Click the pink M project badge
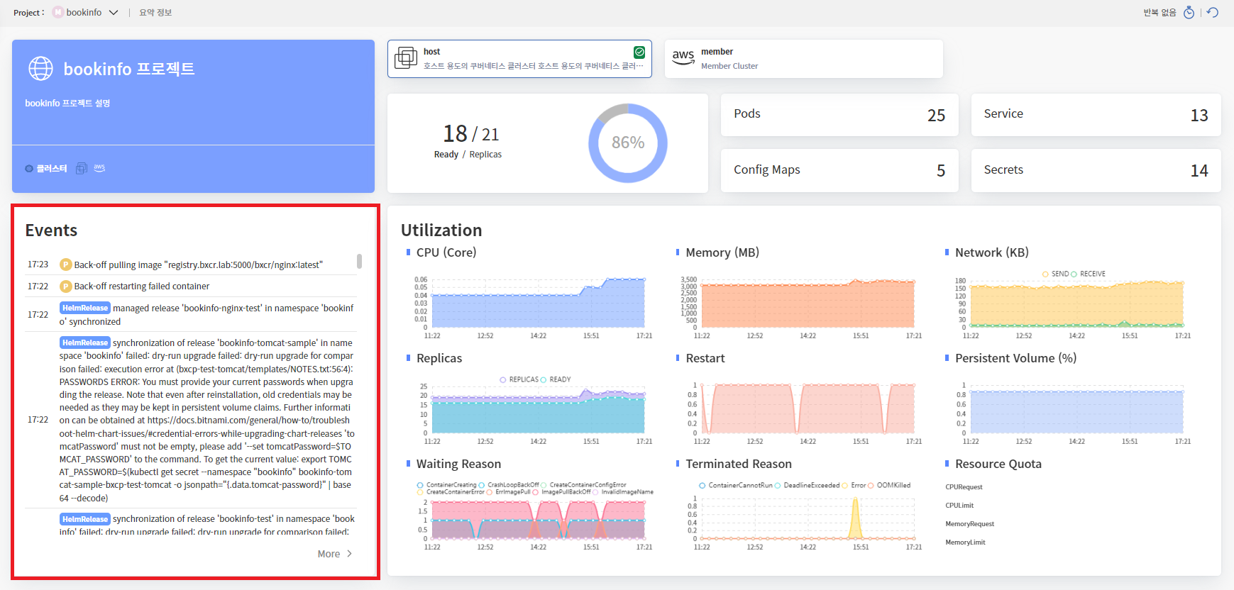The height and width of the screenshot is (590, 1234). (x=58, y=13)
